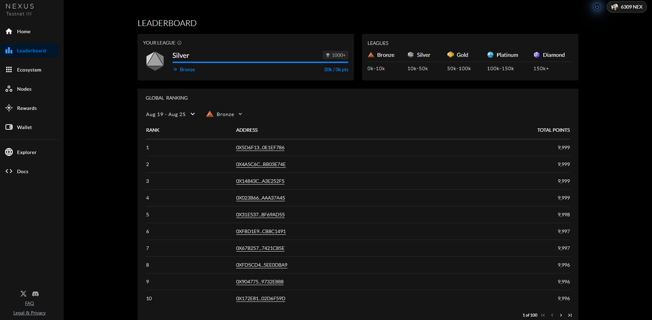
Task: Click the Home house icon in sidebar
Action: (9, 32)
